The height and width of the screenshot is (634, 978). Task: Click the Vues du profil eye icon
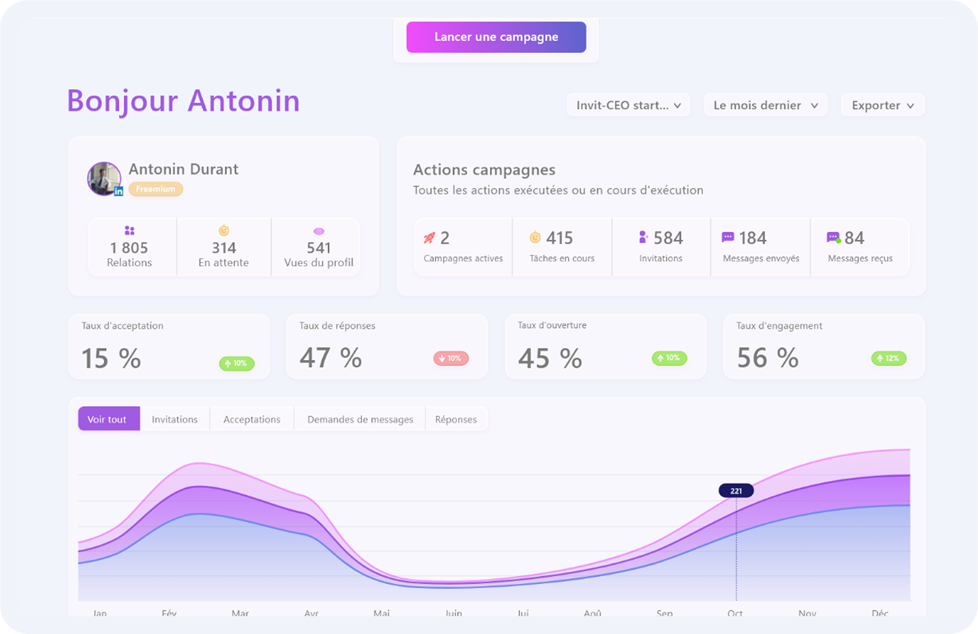(x=319, y=231)
